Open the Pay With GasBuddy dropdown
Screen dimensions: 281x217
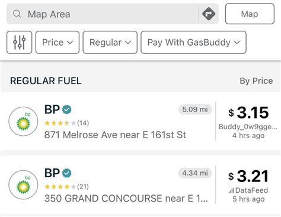coord(193,42)
